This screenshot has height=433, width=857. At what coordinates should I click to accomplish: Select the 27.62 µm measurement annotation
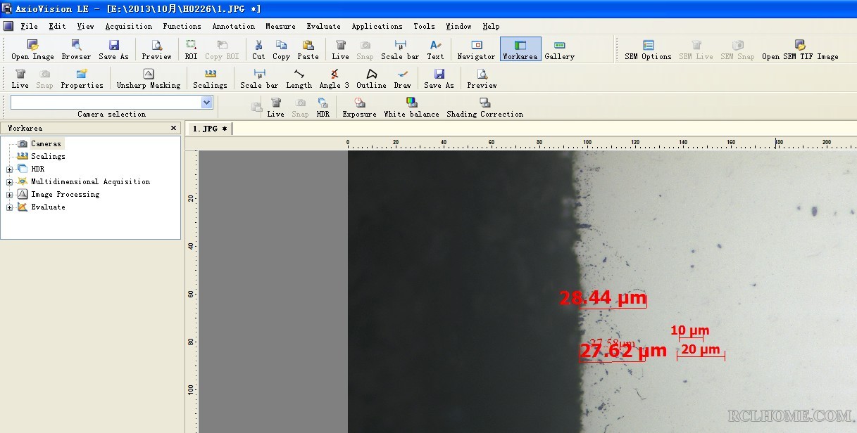[x=623, y=351]
